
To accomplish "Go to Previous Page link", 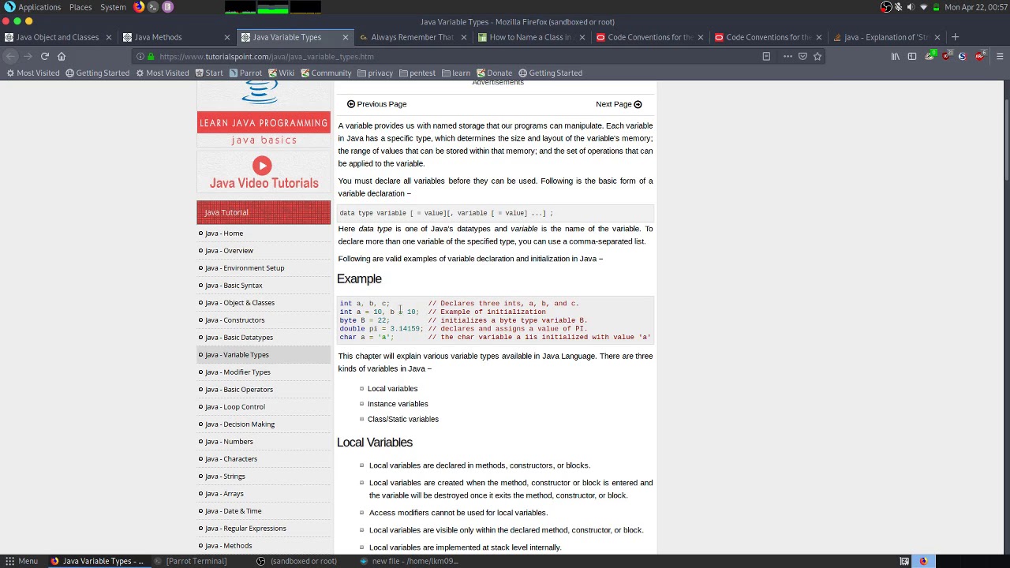I will point(376,104).
